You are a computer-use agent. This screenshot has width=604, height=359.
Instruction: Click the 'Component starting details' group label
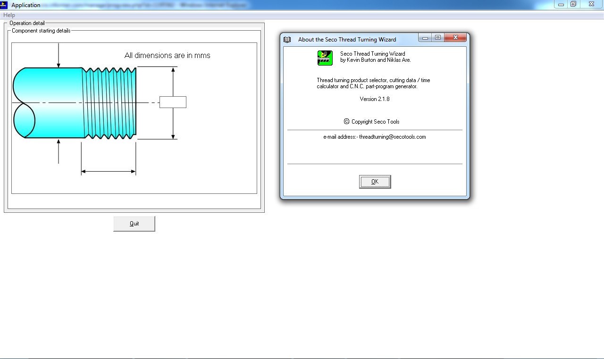41,31
